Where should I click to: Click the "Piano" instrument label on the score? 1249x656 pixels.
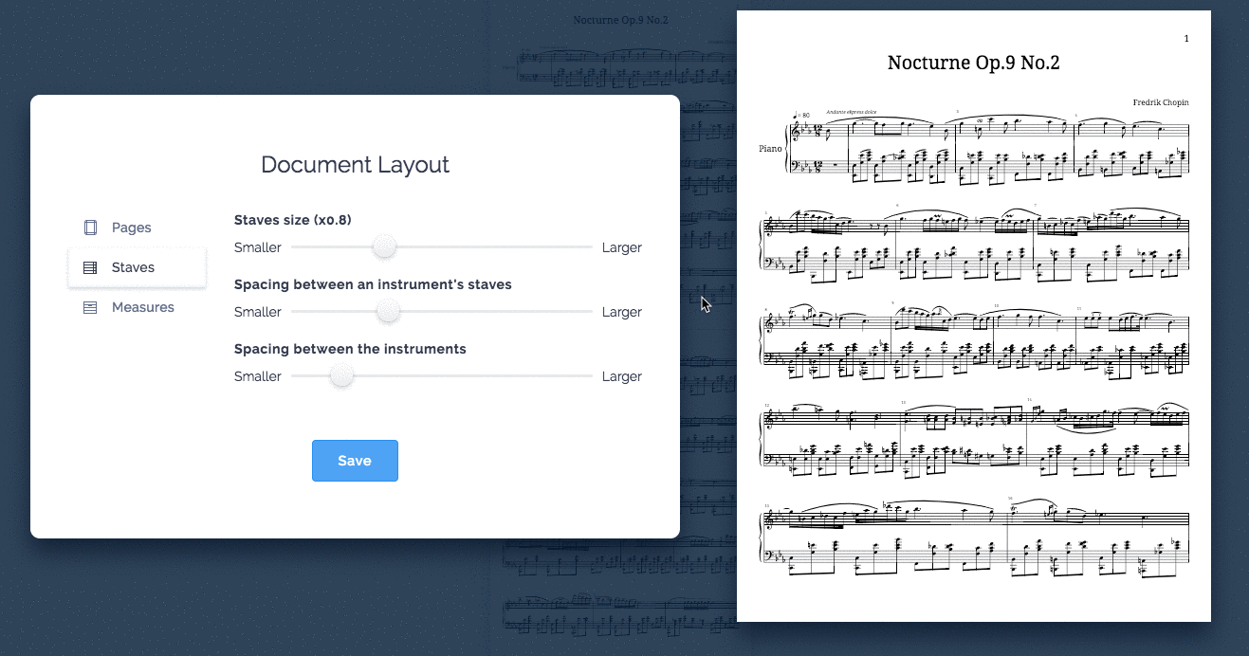pos(770,148)
